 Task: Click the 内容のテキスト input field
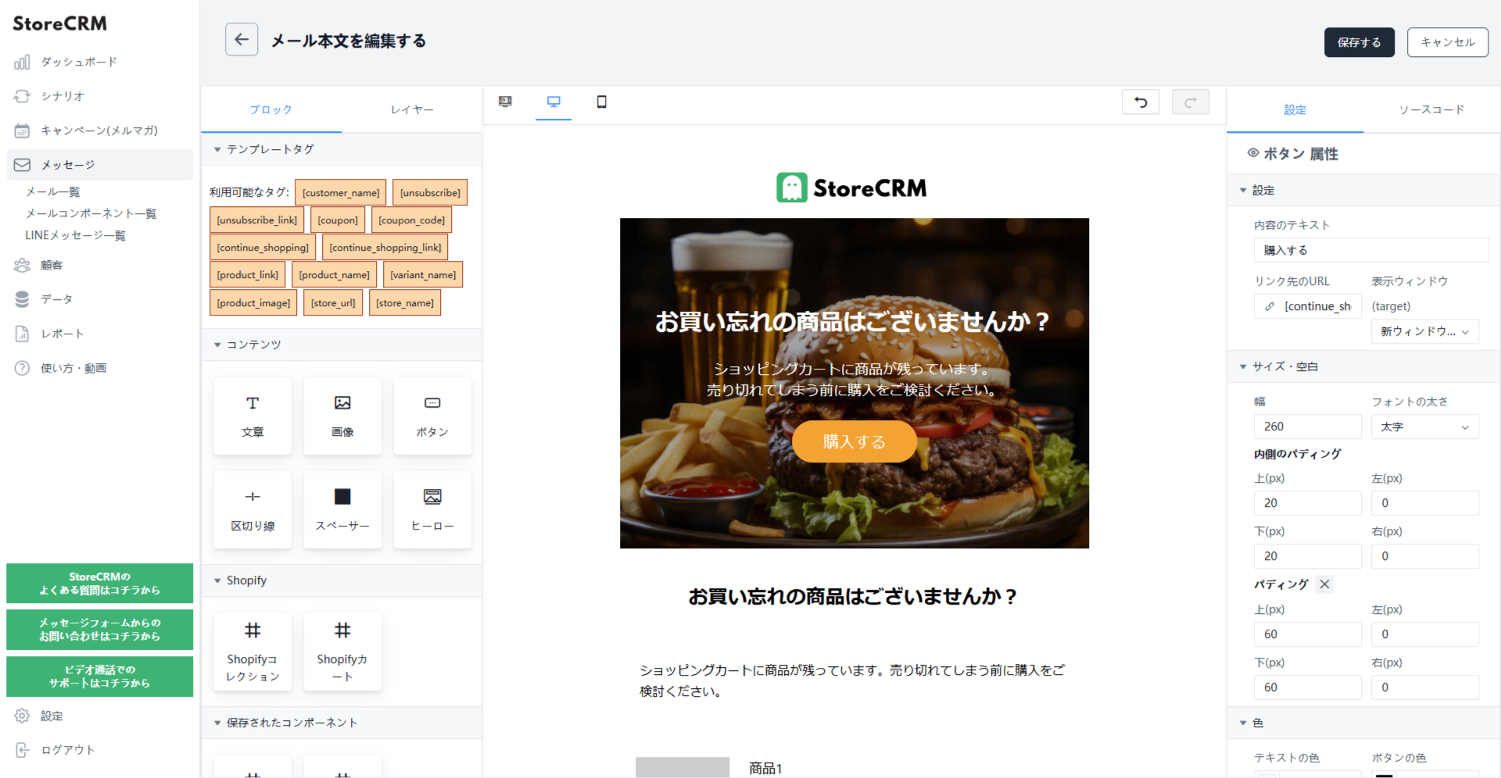click(x=1371, y=250)
